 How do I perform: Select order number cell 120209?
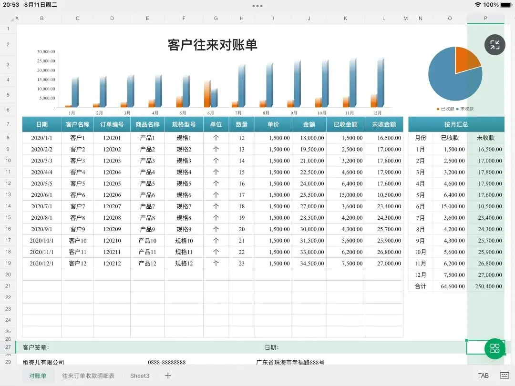point(112,229)
